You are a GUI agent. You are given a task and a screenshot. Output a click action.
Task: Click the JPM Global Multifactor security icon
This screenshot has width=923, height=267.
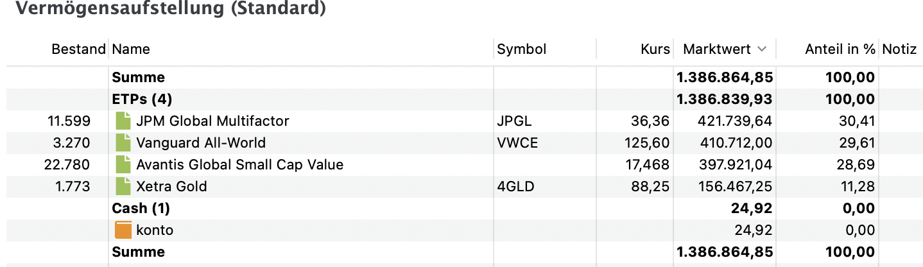[x=123, y=121]
